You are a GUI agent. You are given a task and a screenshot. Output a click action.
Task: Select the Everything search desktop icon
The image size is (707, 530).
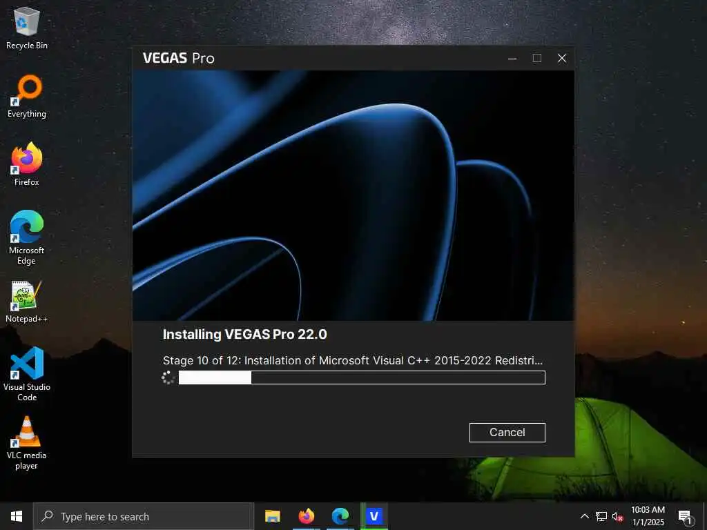click(x=27, y=97)
